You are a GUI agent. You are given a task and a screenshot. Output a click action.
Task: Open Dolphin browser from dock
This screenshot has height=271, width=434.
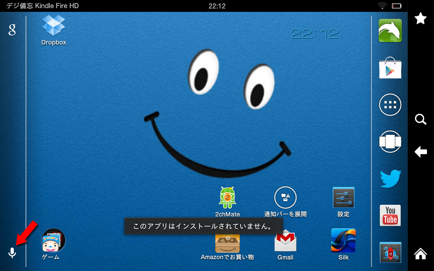click(x=390, y=30)
